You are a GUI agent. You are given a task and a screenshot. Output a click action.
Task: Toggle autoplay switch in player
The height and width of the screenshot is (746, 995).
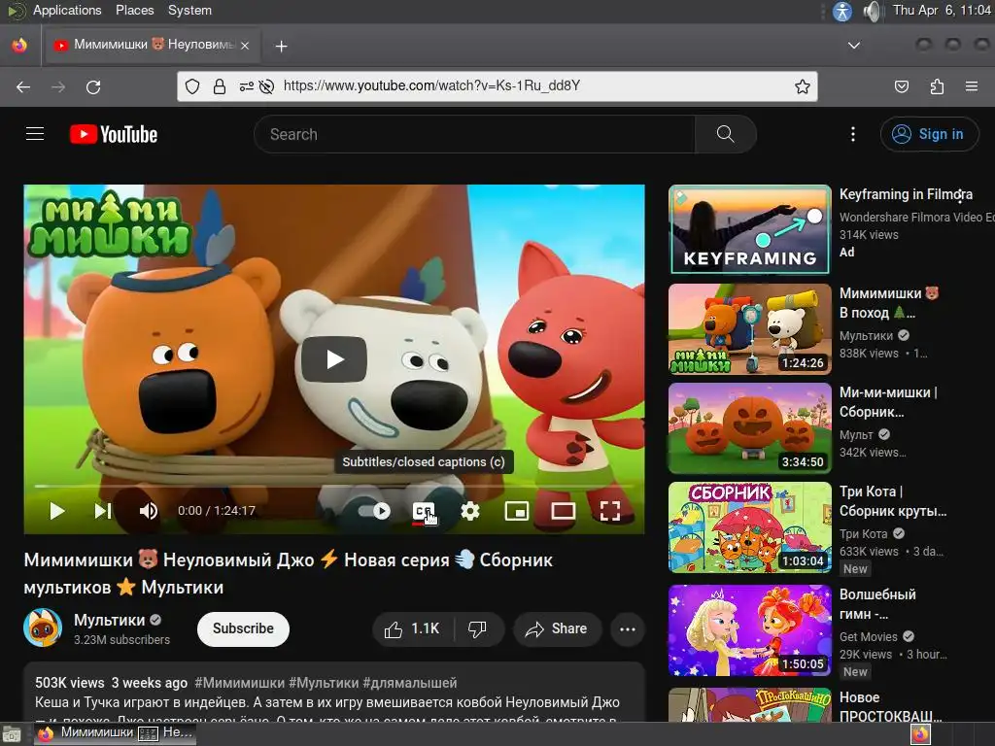[x=374, y=511]
